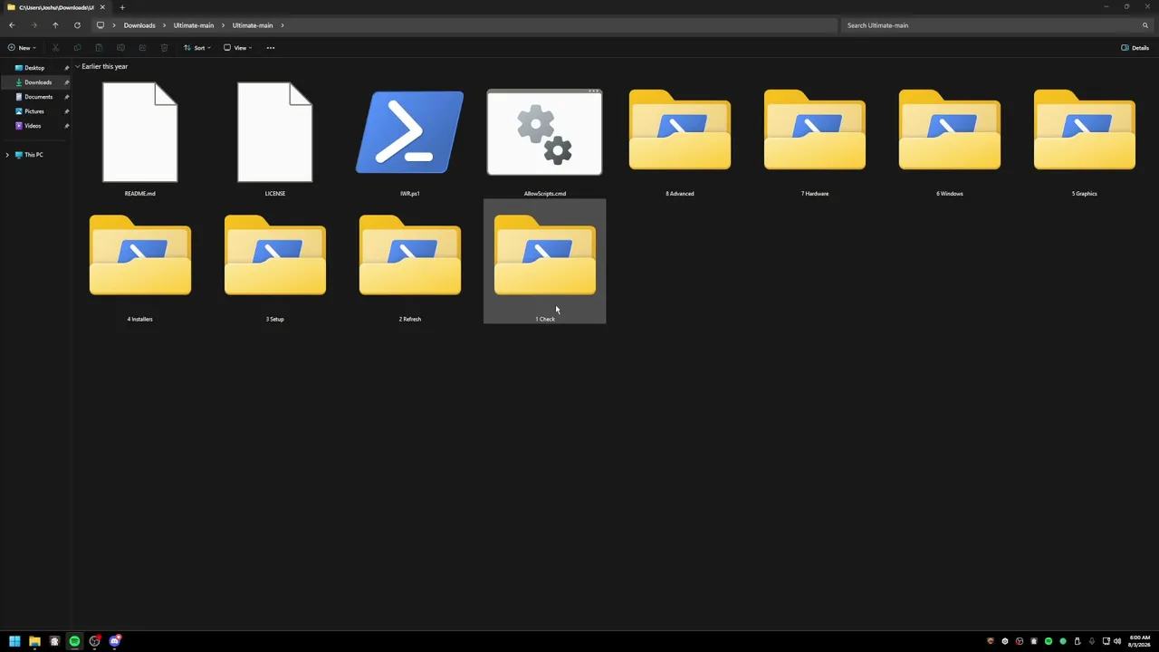Open the taskbar clock and date
Image resolution: width=1159 pixels, height=652 pixels.
(1139, 641)
